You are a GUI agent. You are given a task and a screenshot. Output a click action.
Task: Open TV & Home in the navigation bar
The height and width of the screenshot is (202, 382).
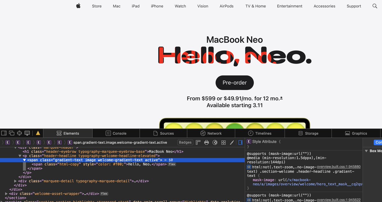(256, 6)
